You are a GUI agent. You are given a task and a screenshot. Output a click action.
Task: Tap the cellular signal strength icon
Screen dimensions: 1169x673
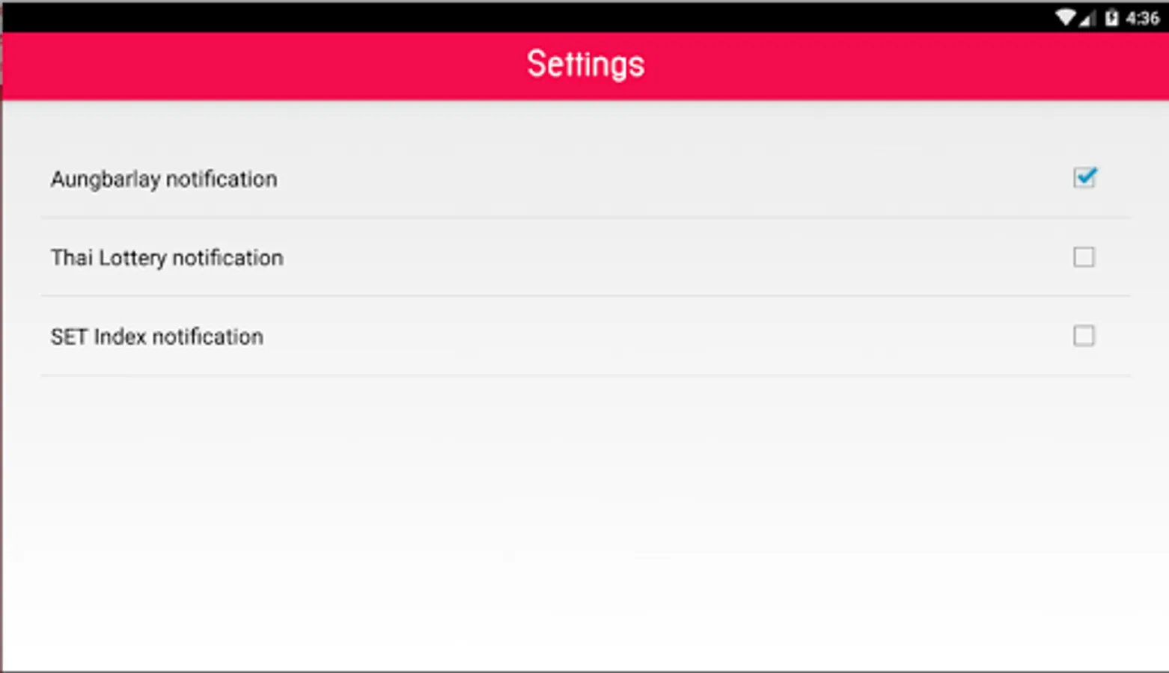tap(1087, 18)
